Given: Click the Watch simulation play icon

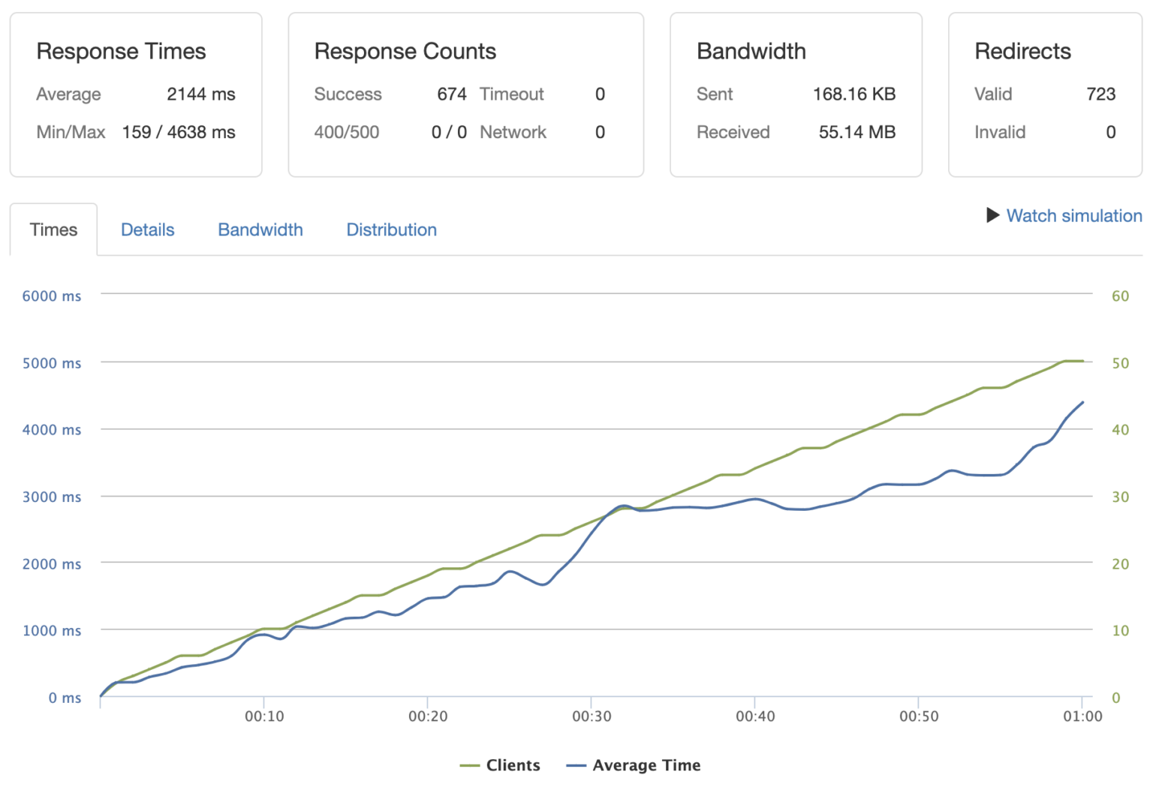Looking at the screenshot, I should pos(992,215).
